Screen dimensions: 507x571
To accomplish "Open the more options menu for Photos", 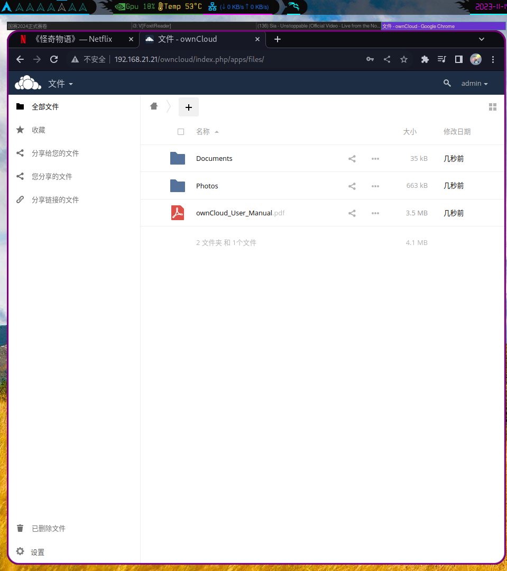I will point(375,186).
